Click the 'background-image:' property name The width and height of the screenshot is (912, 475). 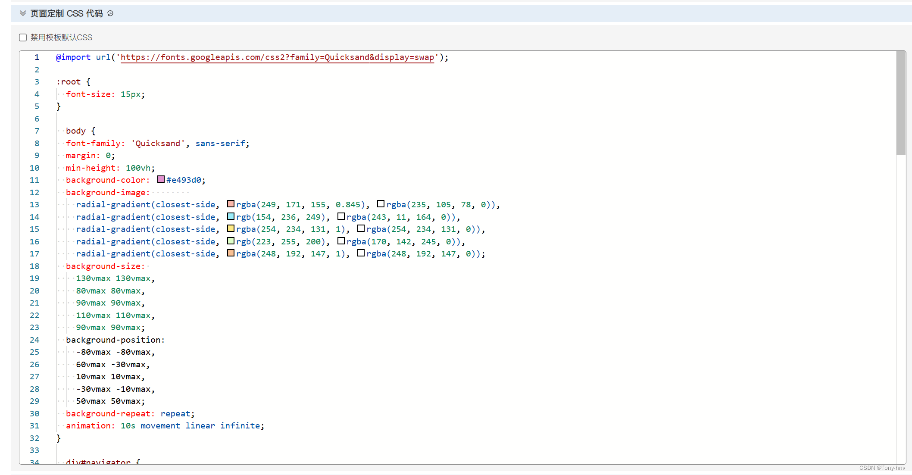pyautogui.click(x=108, y=193)
